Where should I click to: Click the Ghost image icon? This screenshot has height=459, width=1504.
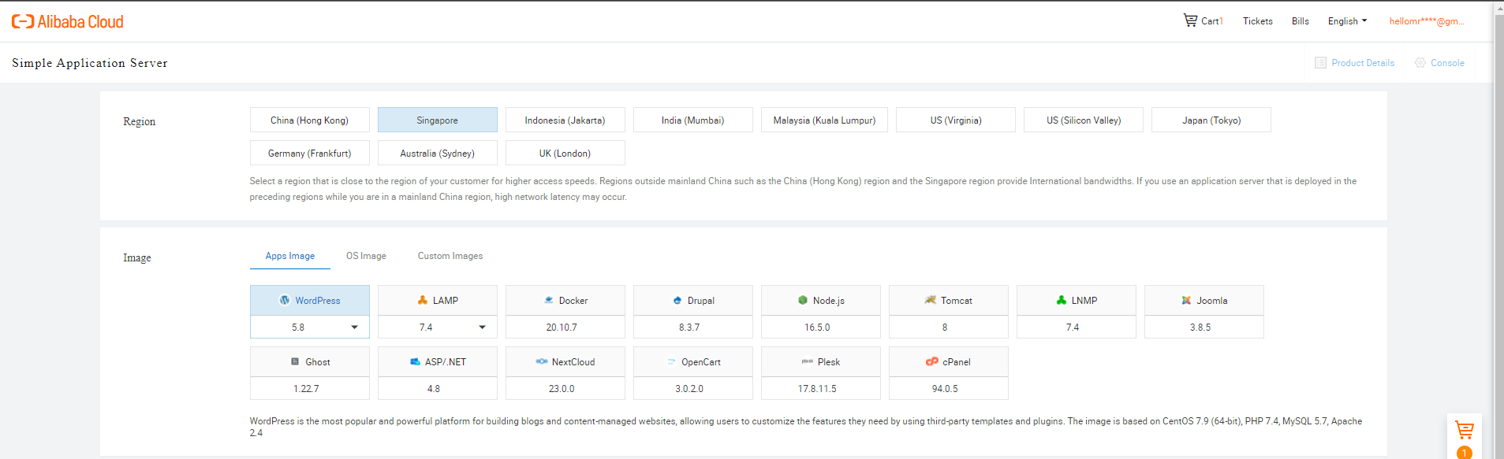click(295, 361)
